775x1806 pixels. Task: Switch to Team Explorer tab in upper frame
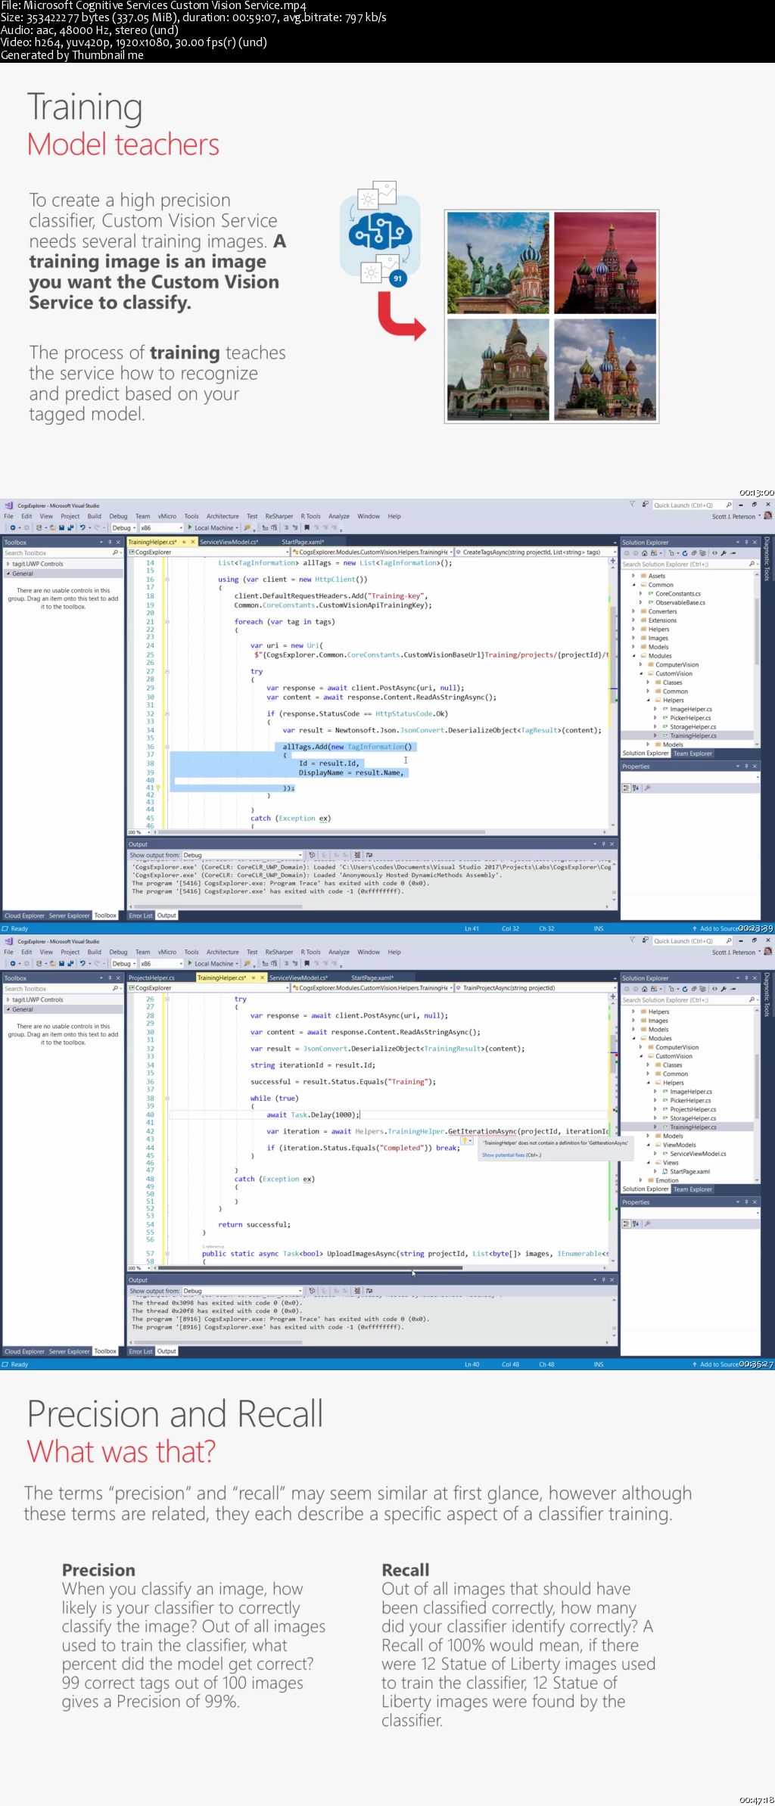pos(693,754)
